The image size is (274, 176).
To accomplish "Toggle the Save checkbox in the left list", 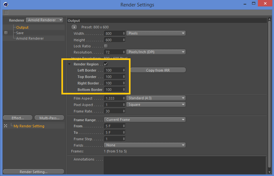I will (x=6, y=33).
